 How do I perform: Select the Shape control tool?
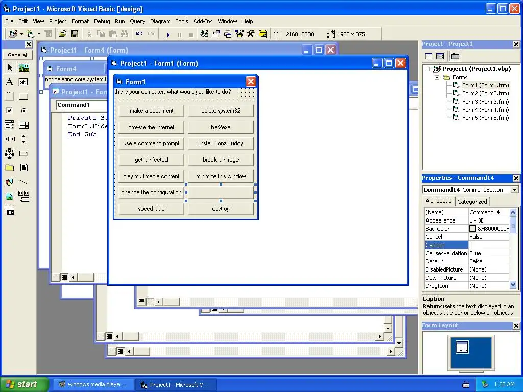(x=10, y=182)
